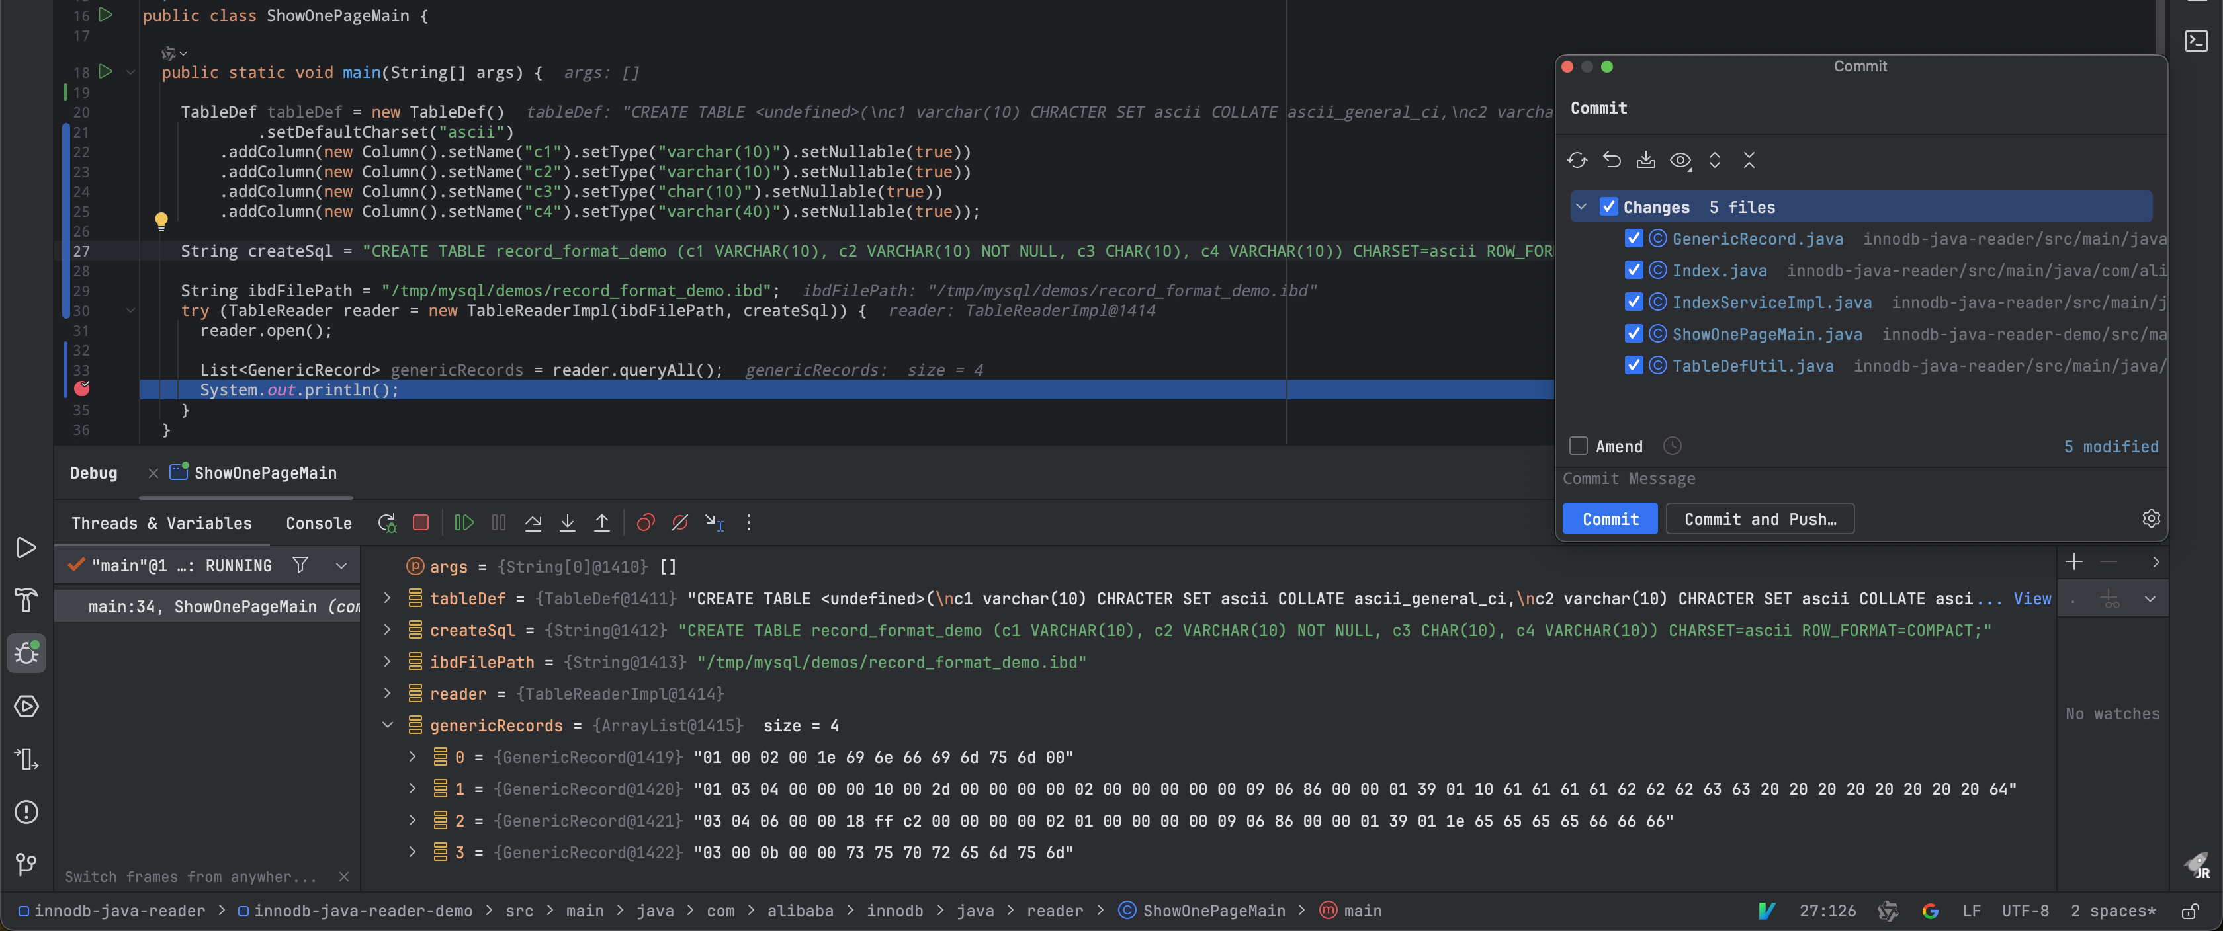Click Resume Program in debug toolbar
This screenshot has height=931, width=2223.
(x=463, y=523)
